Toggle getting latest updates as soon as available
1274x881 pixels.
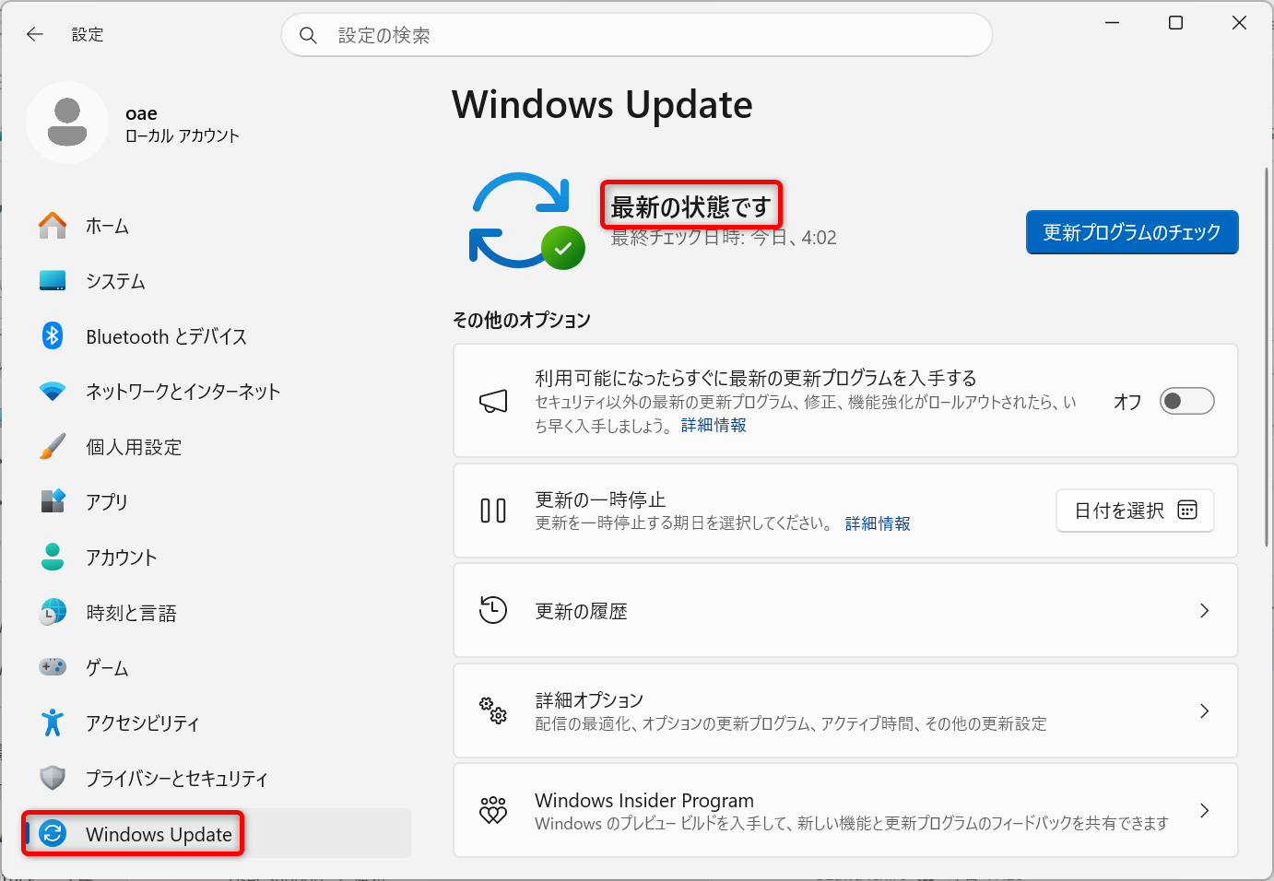[1186, 401]
